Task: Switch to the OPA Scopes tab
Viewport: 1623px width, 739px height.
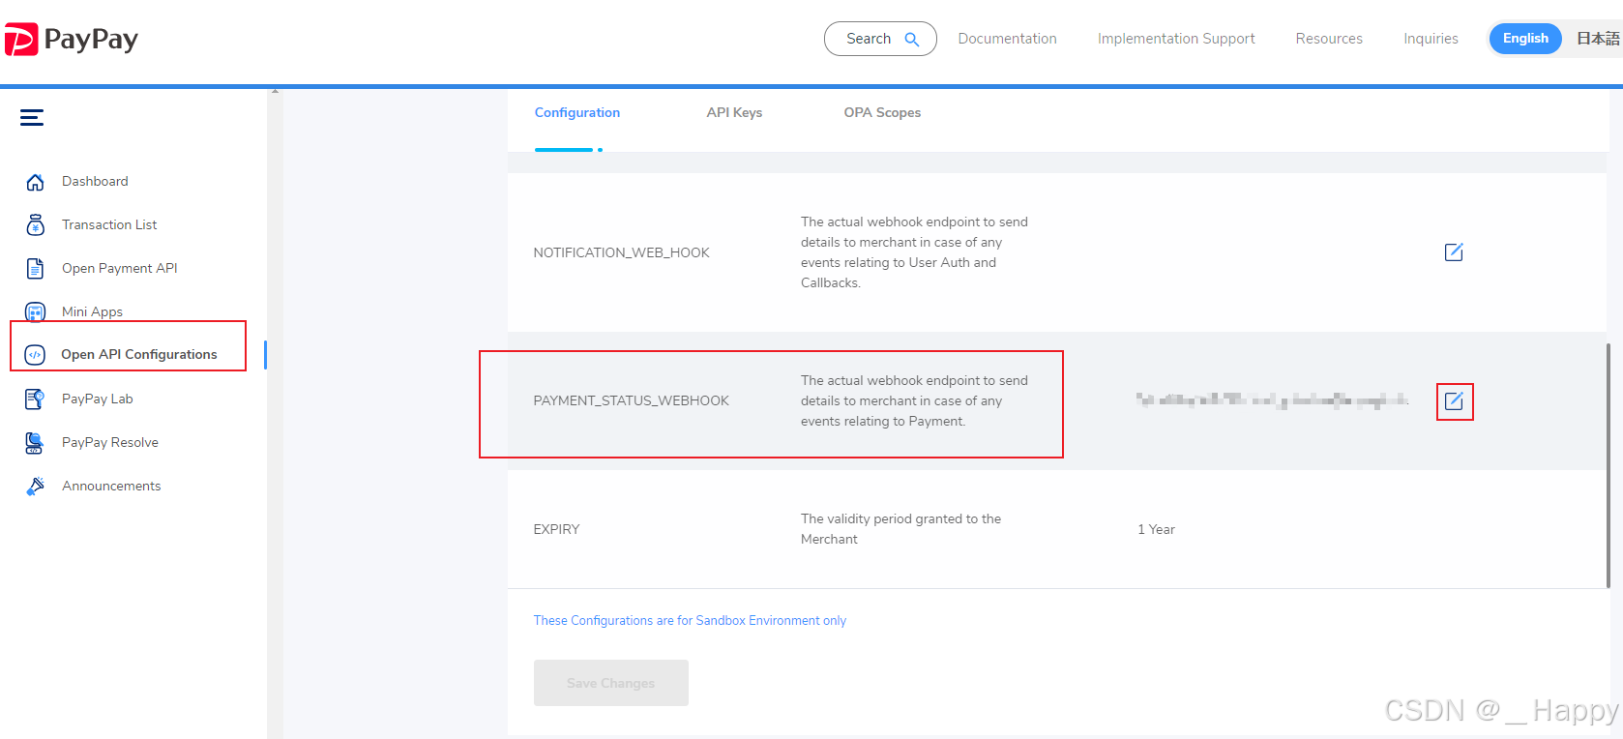Action: [x=882, y=112]
